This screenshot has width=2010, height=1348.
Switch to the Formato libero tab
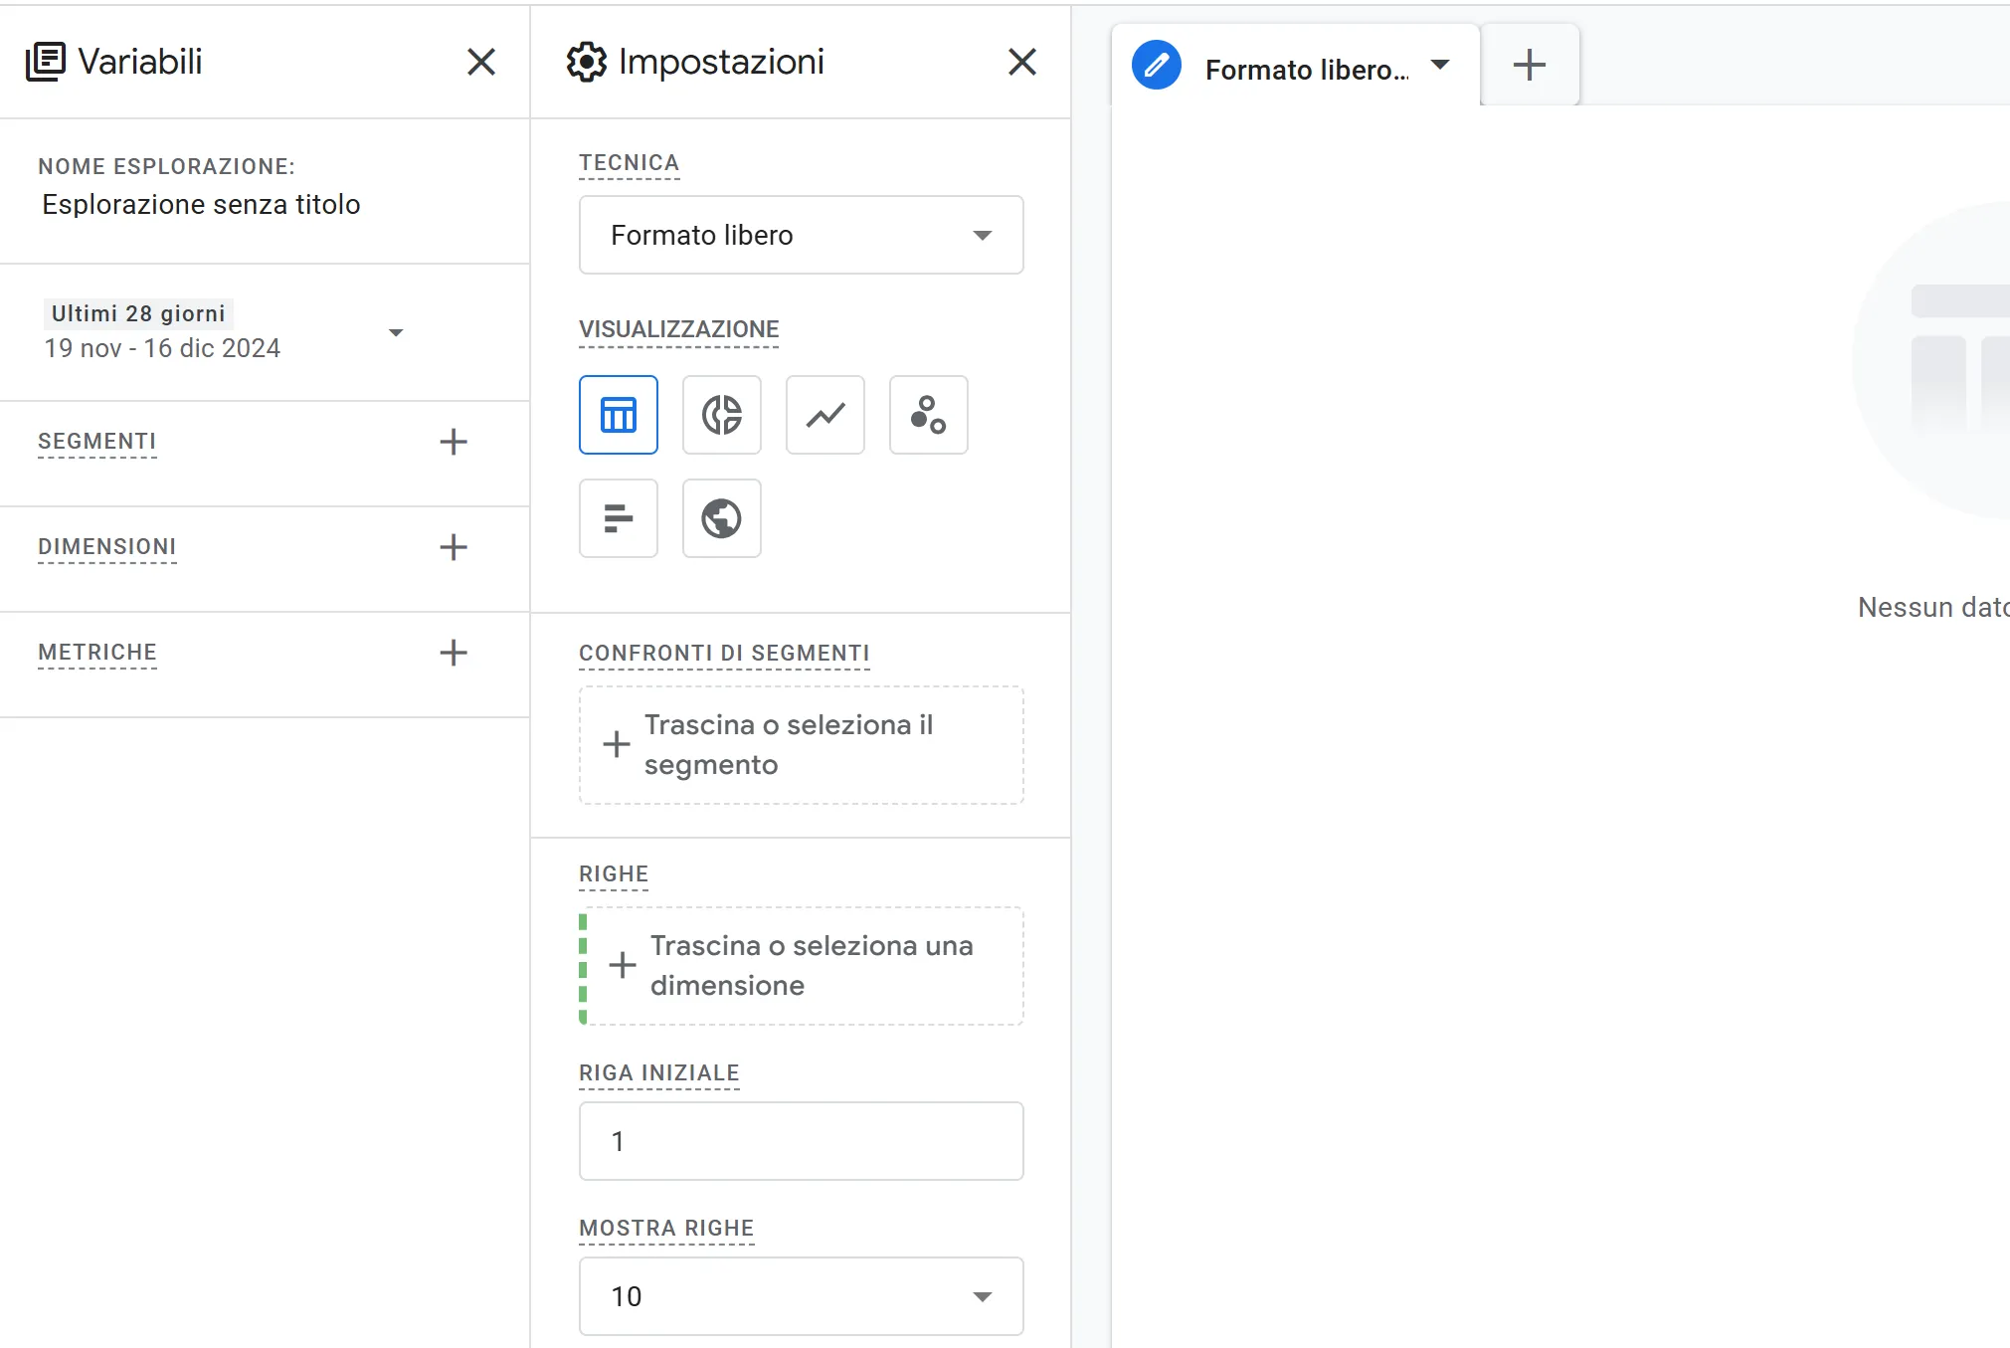point(1305,70)
